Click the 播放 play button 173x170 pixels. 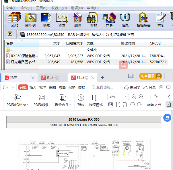81,100
